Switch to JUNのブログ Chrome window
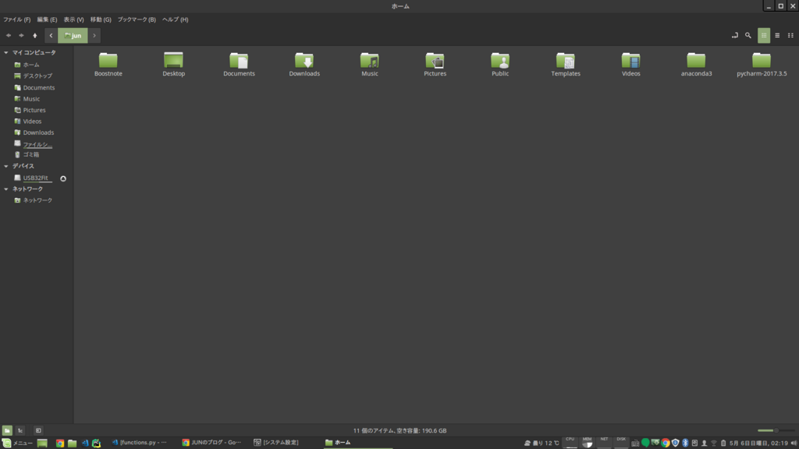The image size is (799, 449). [211, 443]
